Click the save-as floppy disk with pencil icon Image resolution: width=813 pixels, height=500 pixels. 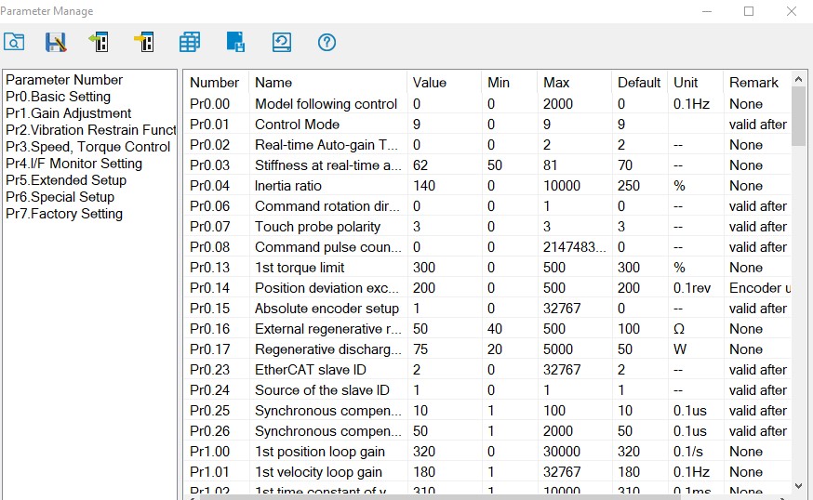56,42
